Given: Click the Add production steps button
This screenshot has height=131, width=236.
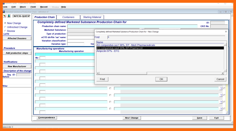Looking at the screenshot, I should [x=17, y=53].
